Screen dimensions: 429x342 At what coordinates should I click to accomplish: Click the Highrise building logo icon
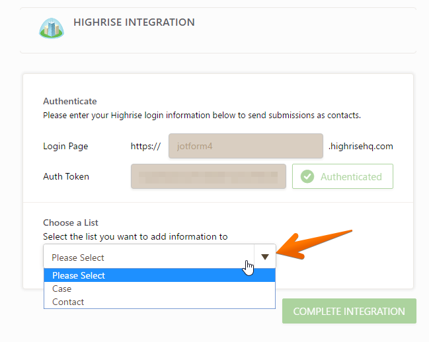click(50, 28)
